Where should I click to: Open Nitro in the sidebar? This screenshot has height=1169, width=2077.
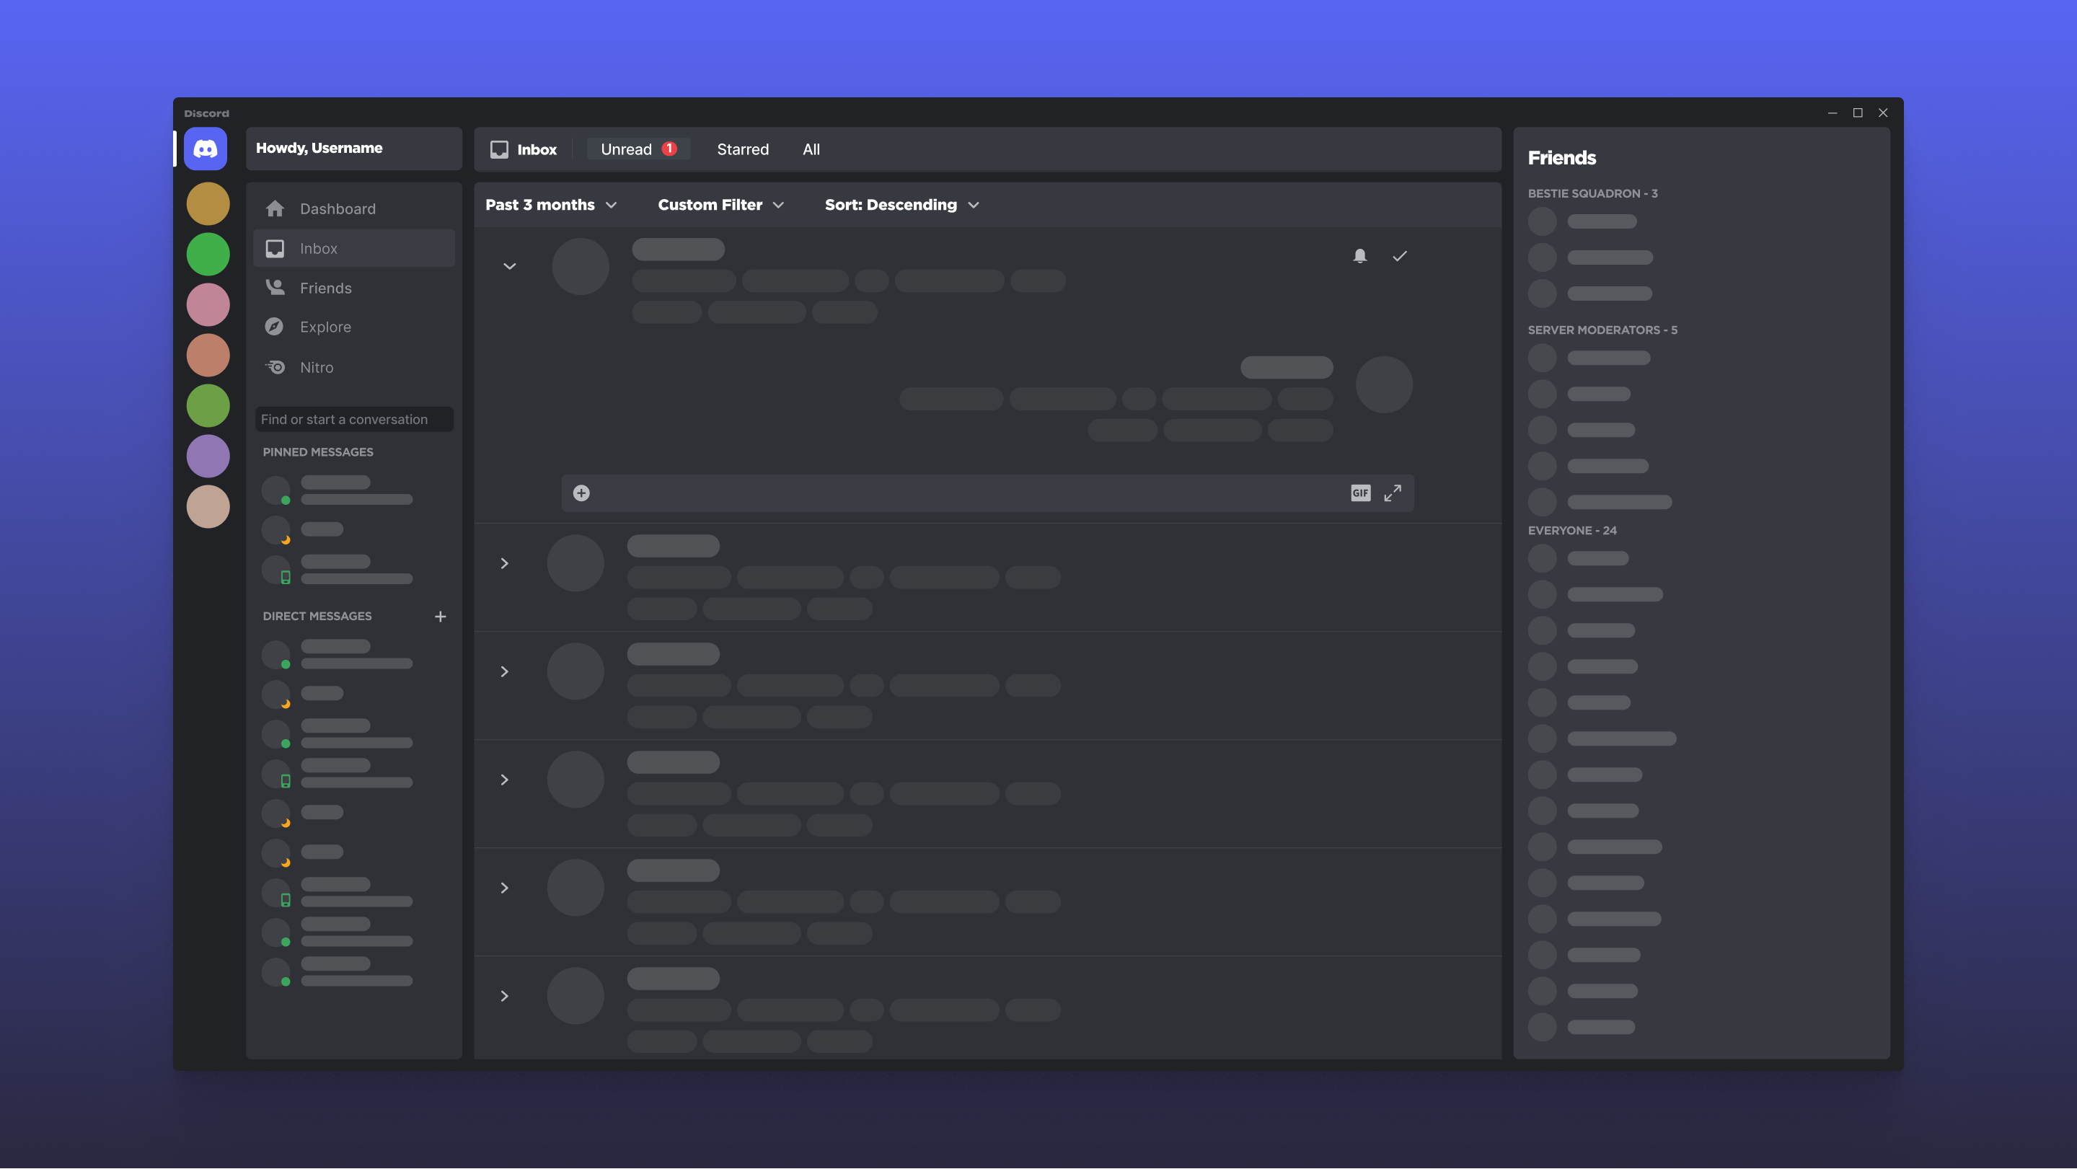coord(316,368)
